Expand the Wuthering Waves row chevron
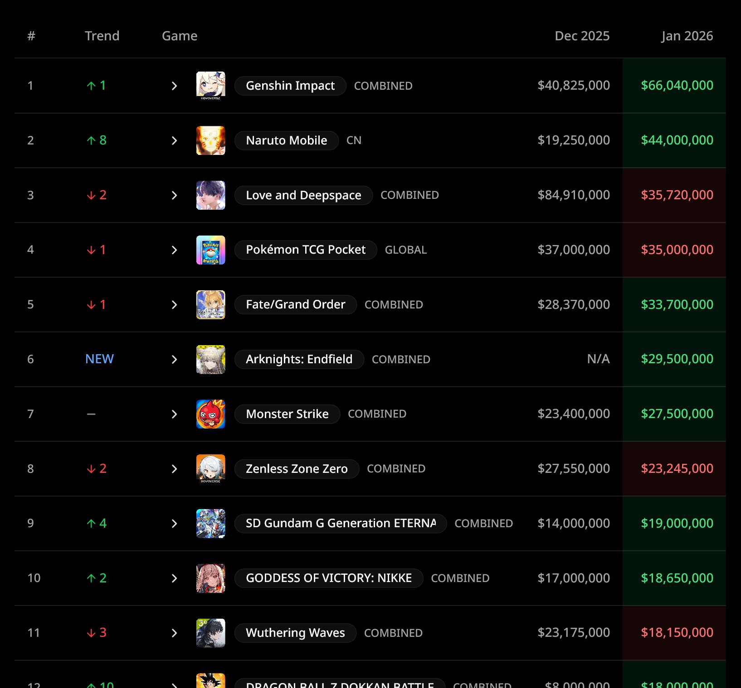Image resolution: width=741 pixels, height=688 pixels. (x=174, y=633)
